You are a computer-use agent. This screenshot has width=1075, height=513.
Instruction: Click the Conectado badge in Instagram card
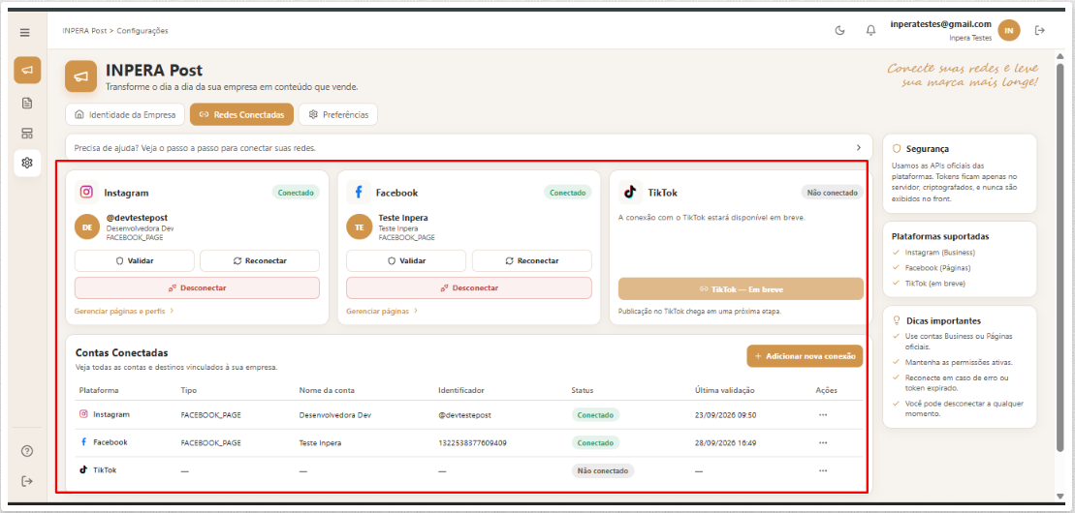point(297,194)
